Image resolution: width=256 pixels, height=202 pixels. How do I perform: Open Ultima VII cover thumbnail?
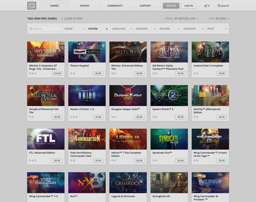click(128, 139)
